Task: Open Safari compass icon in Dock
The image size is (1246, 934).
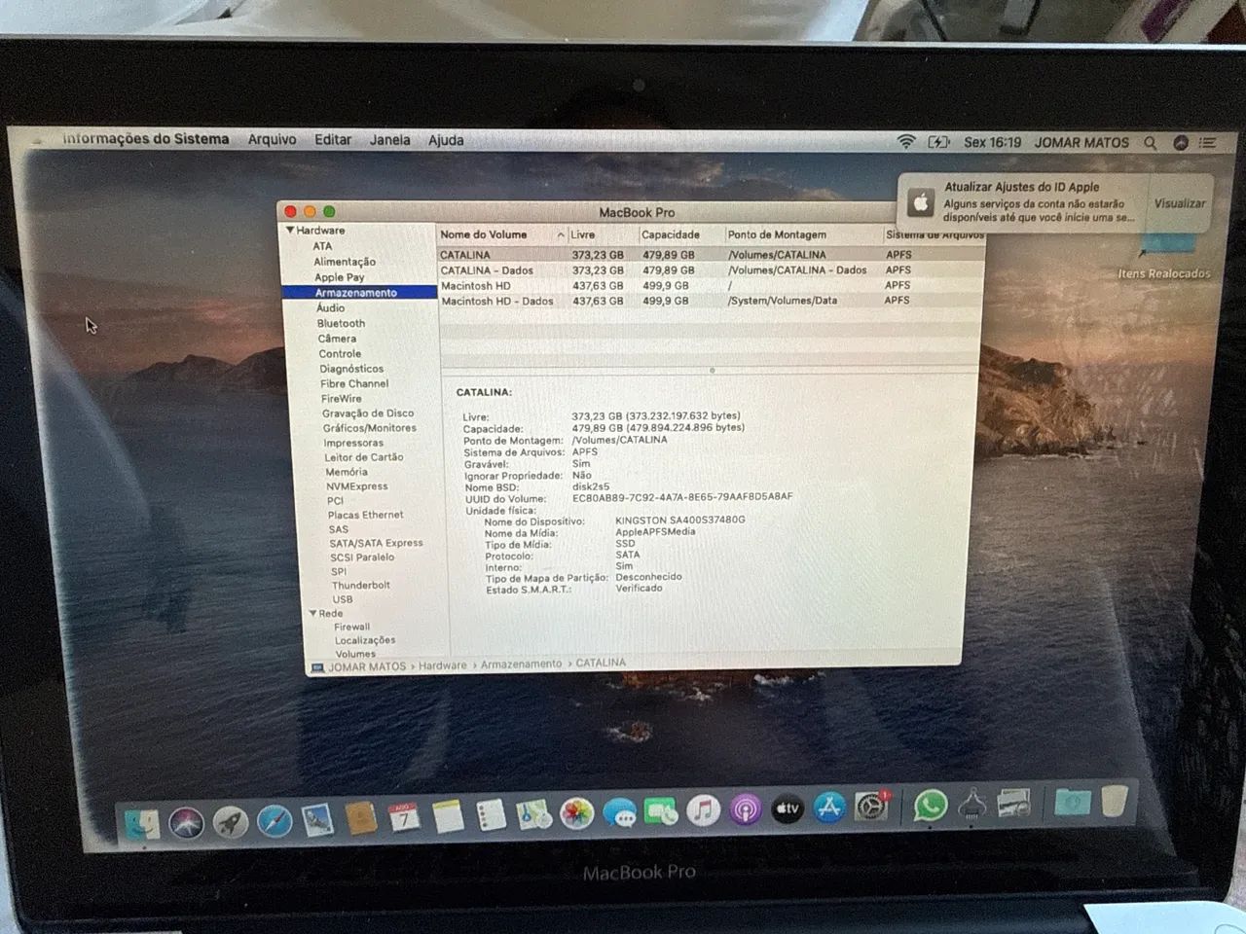Action: [275, 821]
